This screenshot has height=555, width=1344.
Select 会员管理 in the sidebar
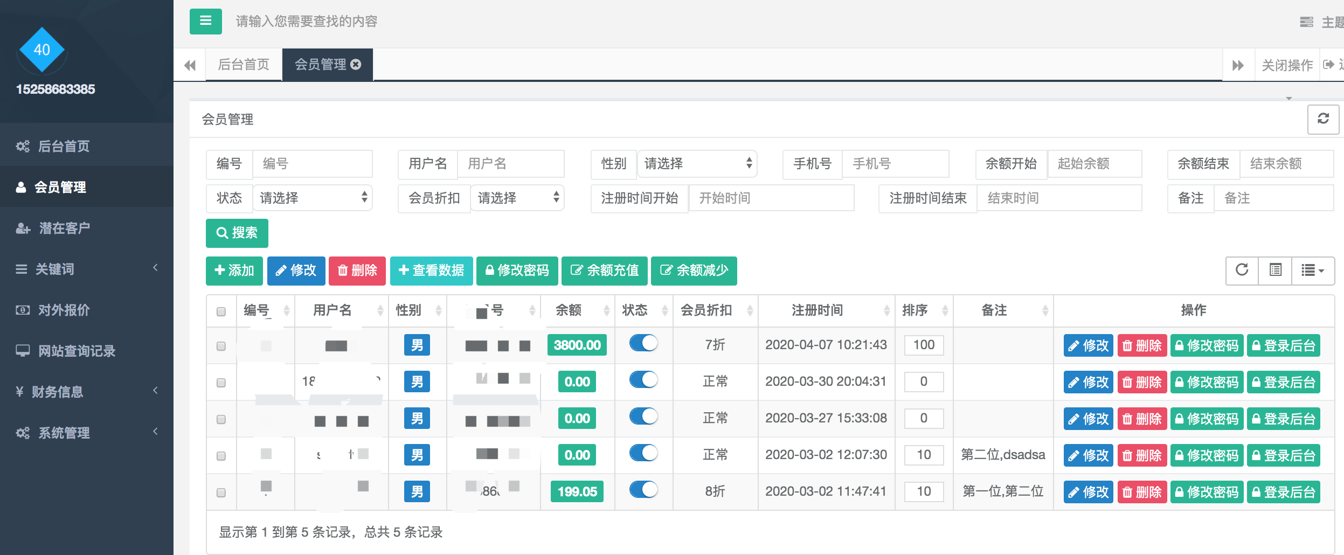pyautogui.click(x=87, y=187)
